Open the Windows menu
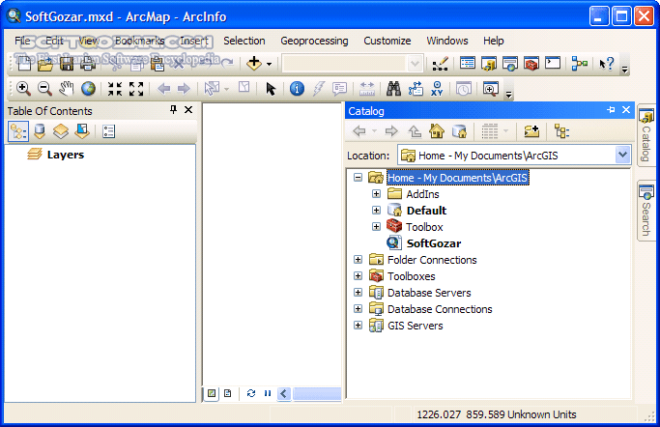The height and width of the screenshot is (427, 660). point(447,41)
